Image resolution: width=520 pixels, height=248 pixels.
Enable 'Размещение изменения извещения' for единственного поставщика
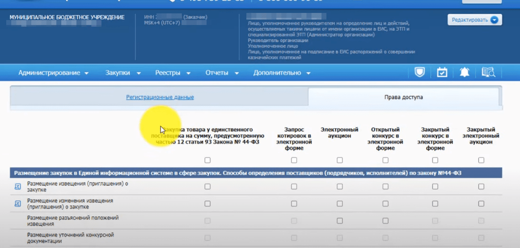tap(207, 204)
